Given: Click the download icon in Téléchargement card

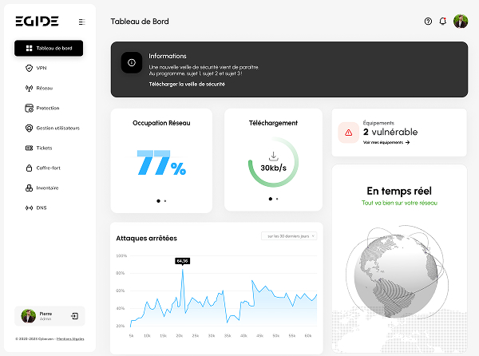Looking at the screenshot, I should (273, 156).
